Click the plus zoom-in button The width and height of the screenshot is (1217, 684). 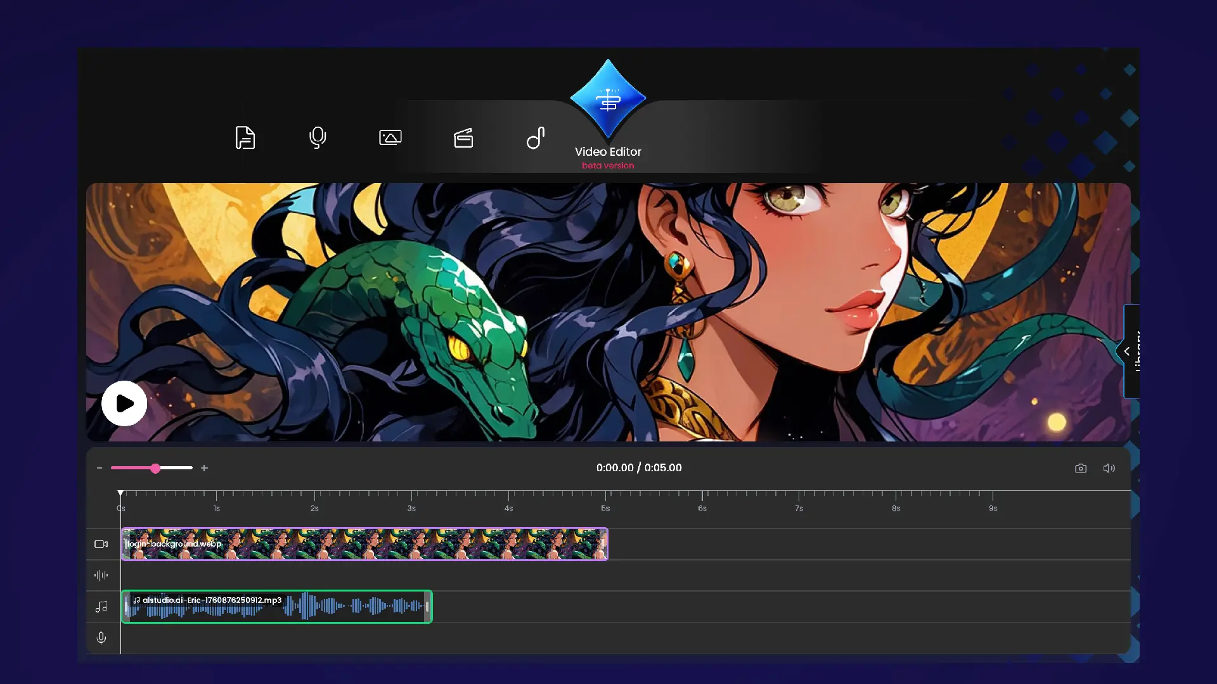(x=204, y=468)
